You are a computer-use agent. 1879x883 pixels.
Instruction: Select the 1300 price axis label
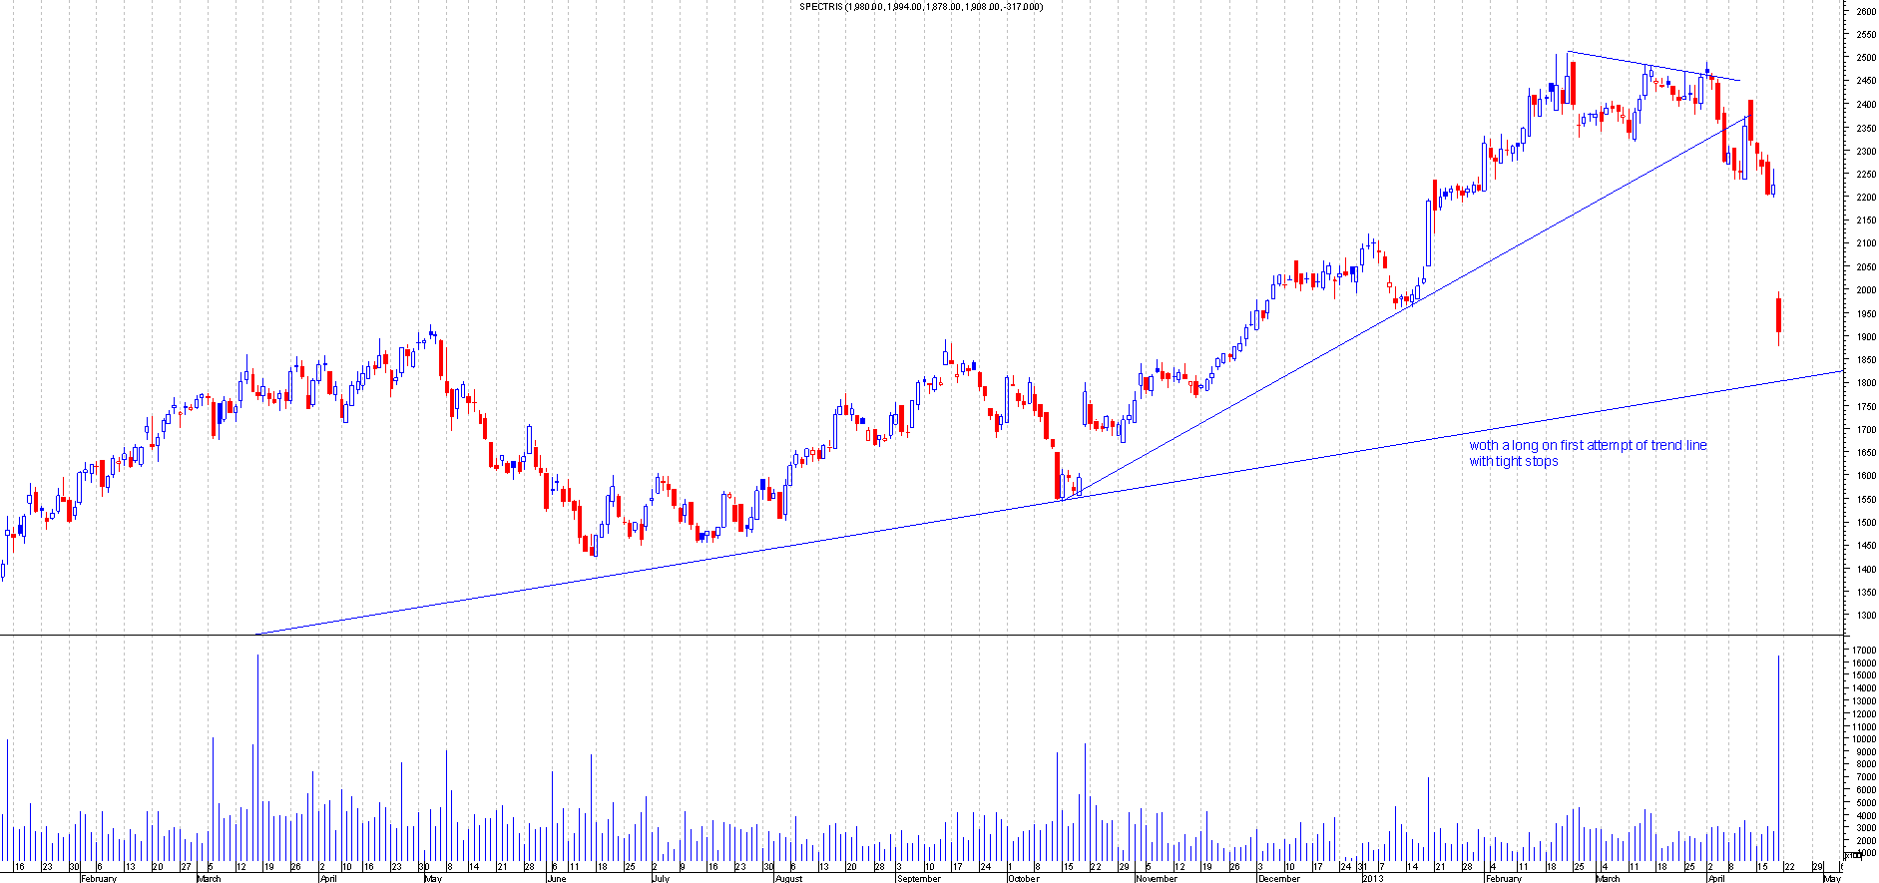click(1865, 616)
